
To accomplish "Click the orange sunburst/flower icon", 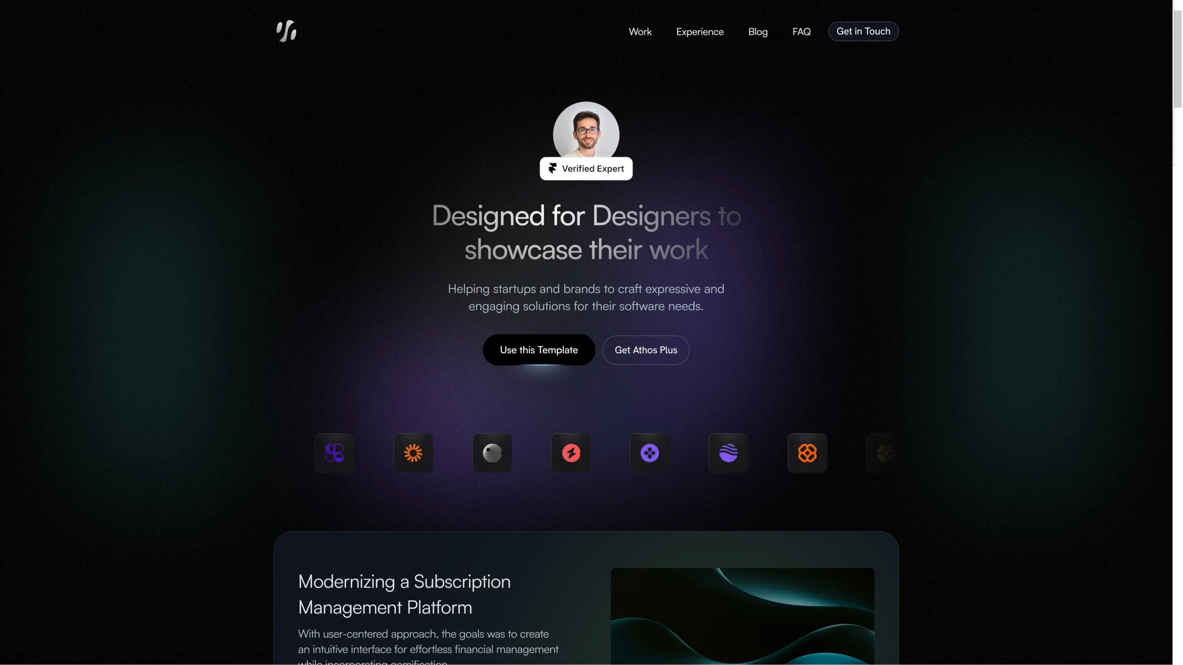I will pos(413,453).
